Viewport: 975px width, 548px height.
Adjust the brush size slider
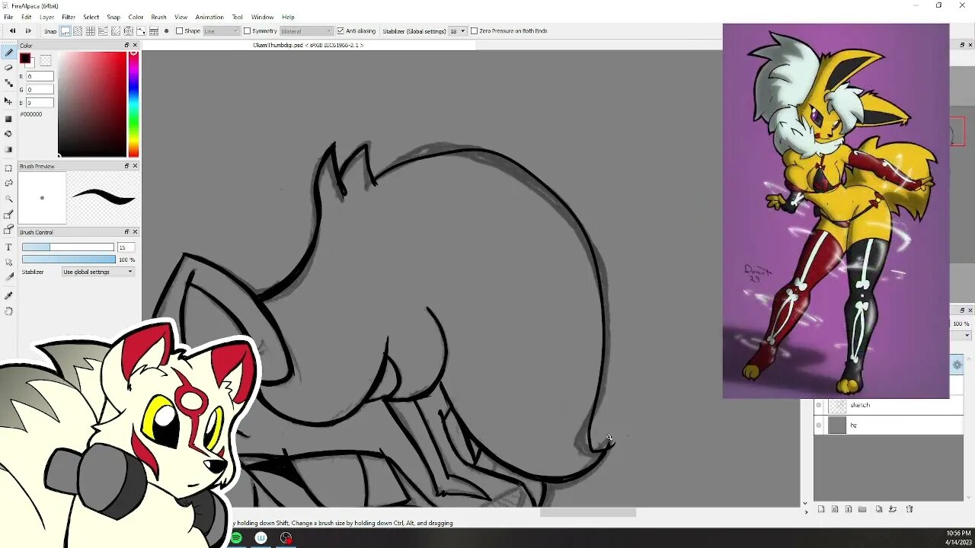click(68, 247)
